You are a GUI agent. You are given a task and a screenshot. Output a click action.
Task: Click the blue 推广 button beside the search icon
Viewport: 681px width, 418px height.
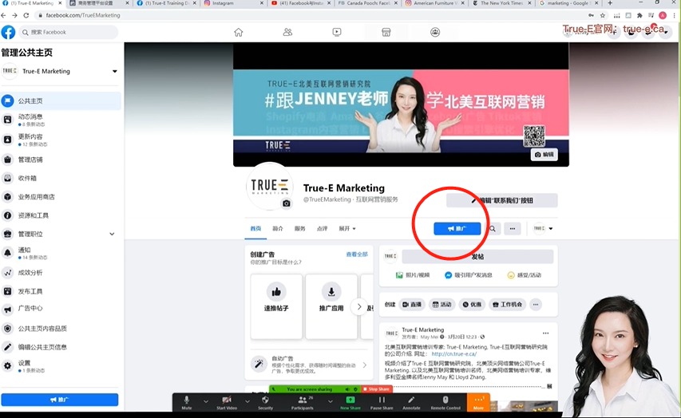tap(457, 228)
